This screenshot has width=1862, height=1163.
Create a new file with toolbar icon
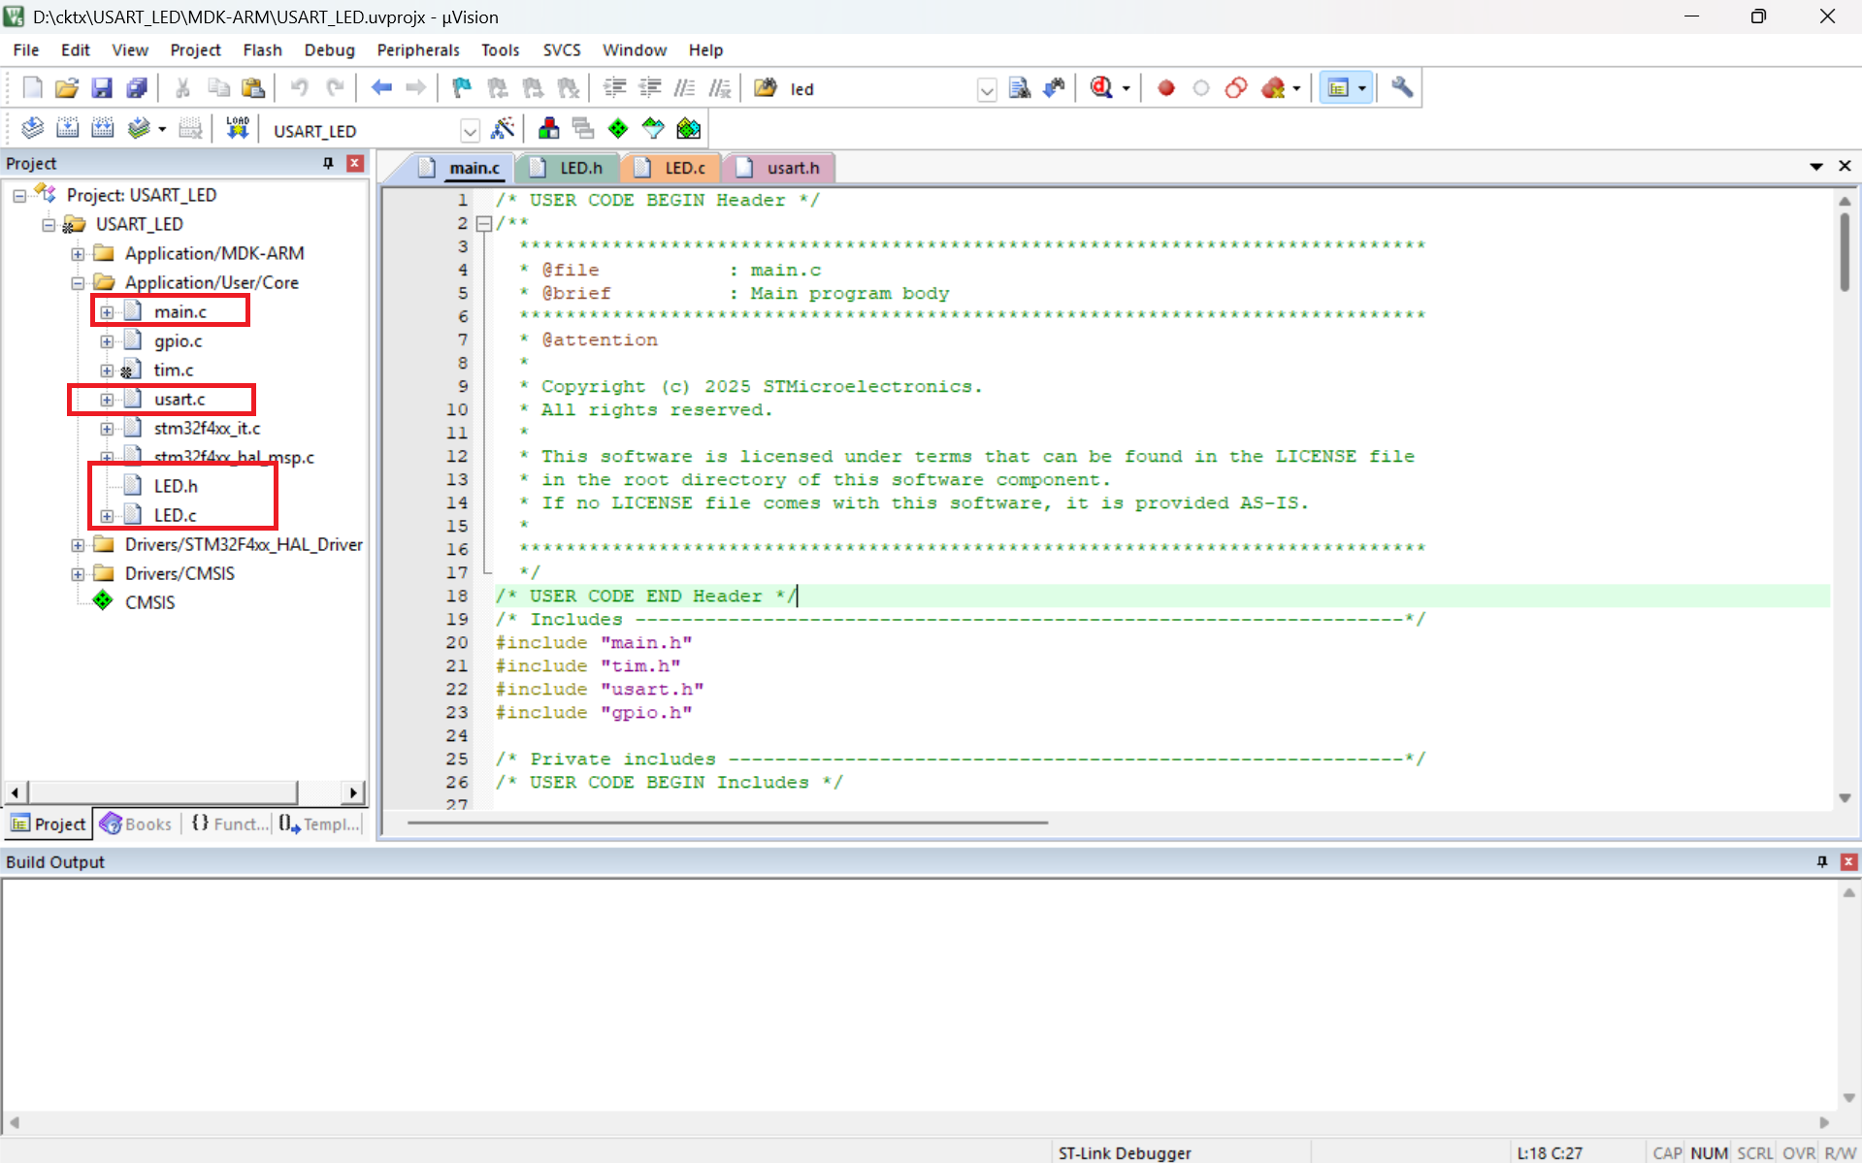pos(32,88)
